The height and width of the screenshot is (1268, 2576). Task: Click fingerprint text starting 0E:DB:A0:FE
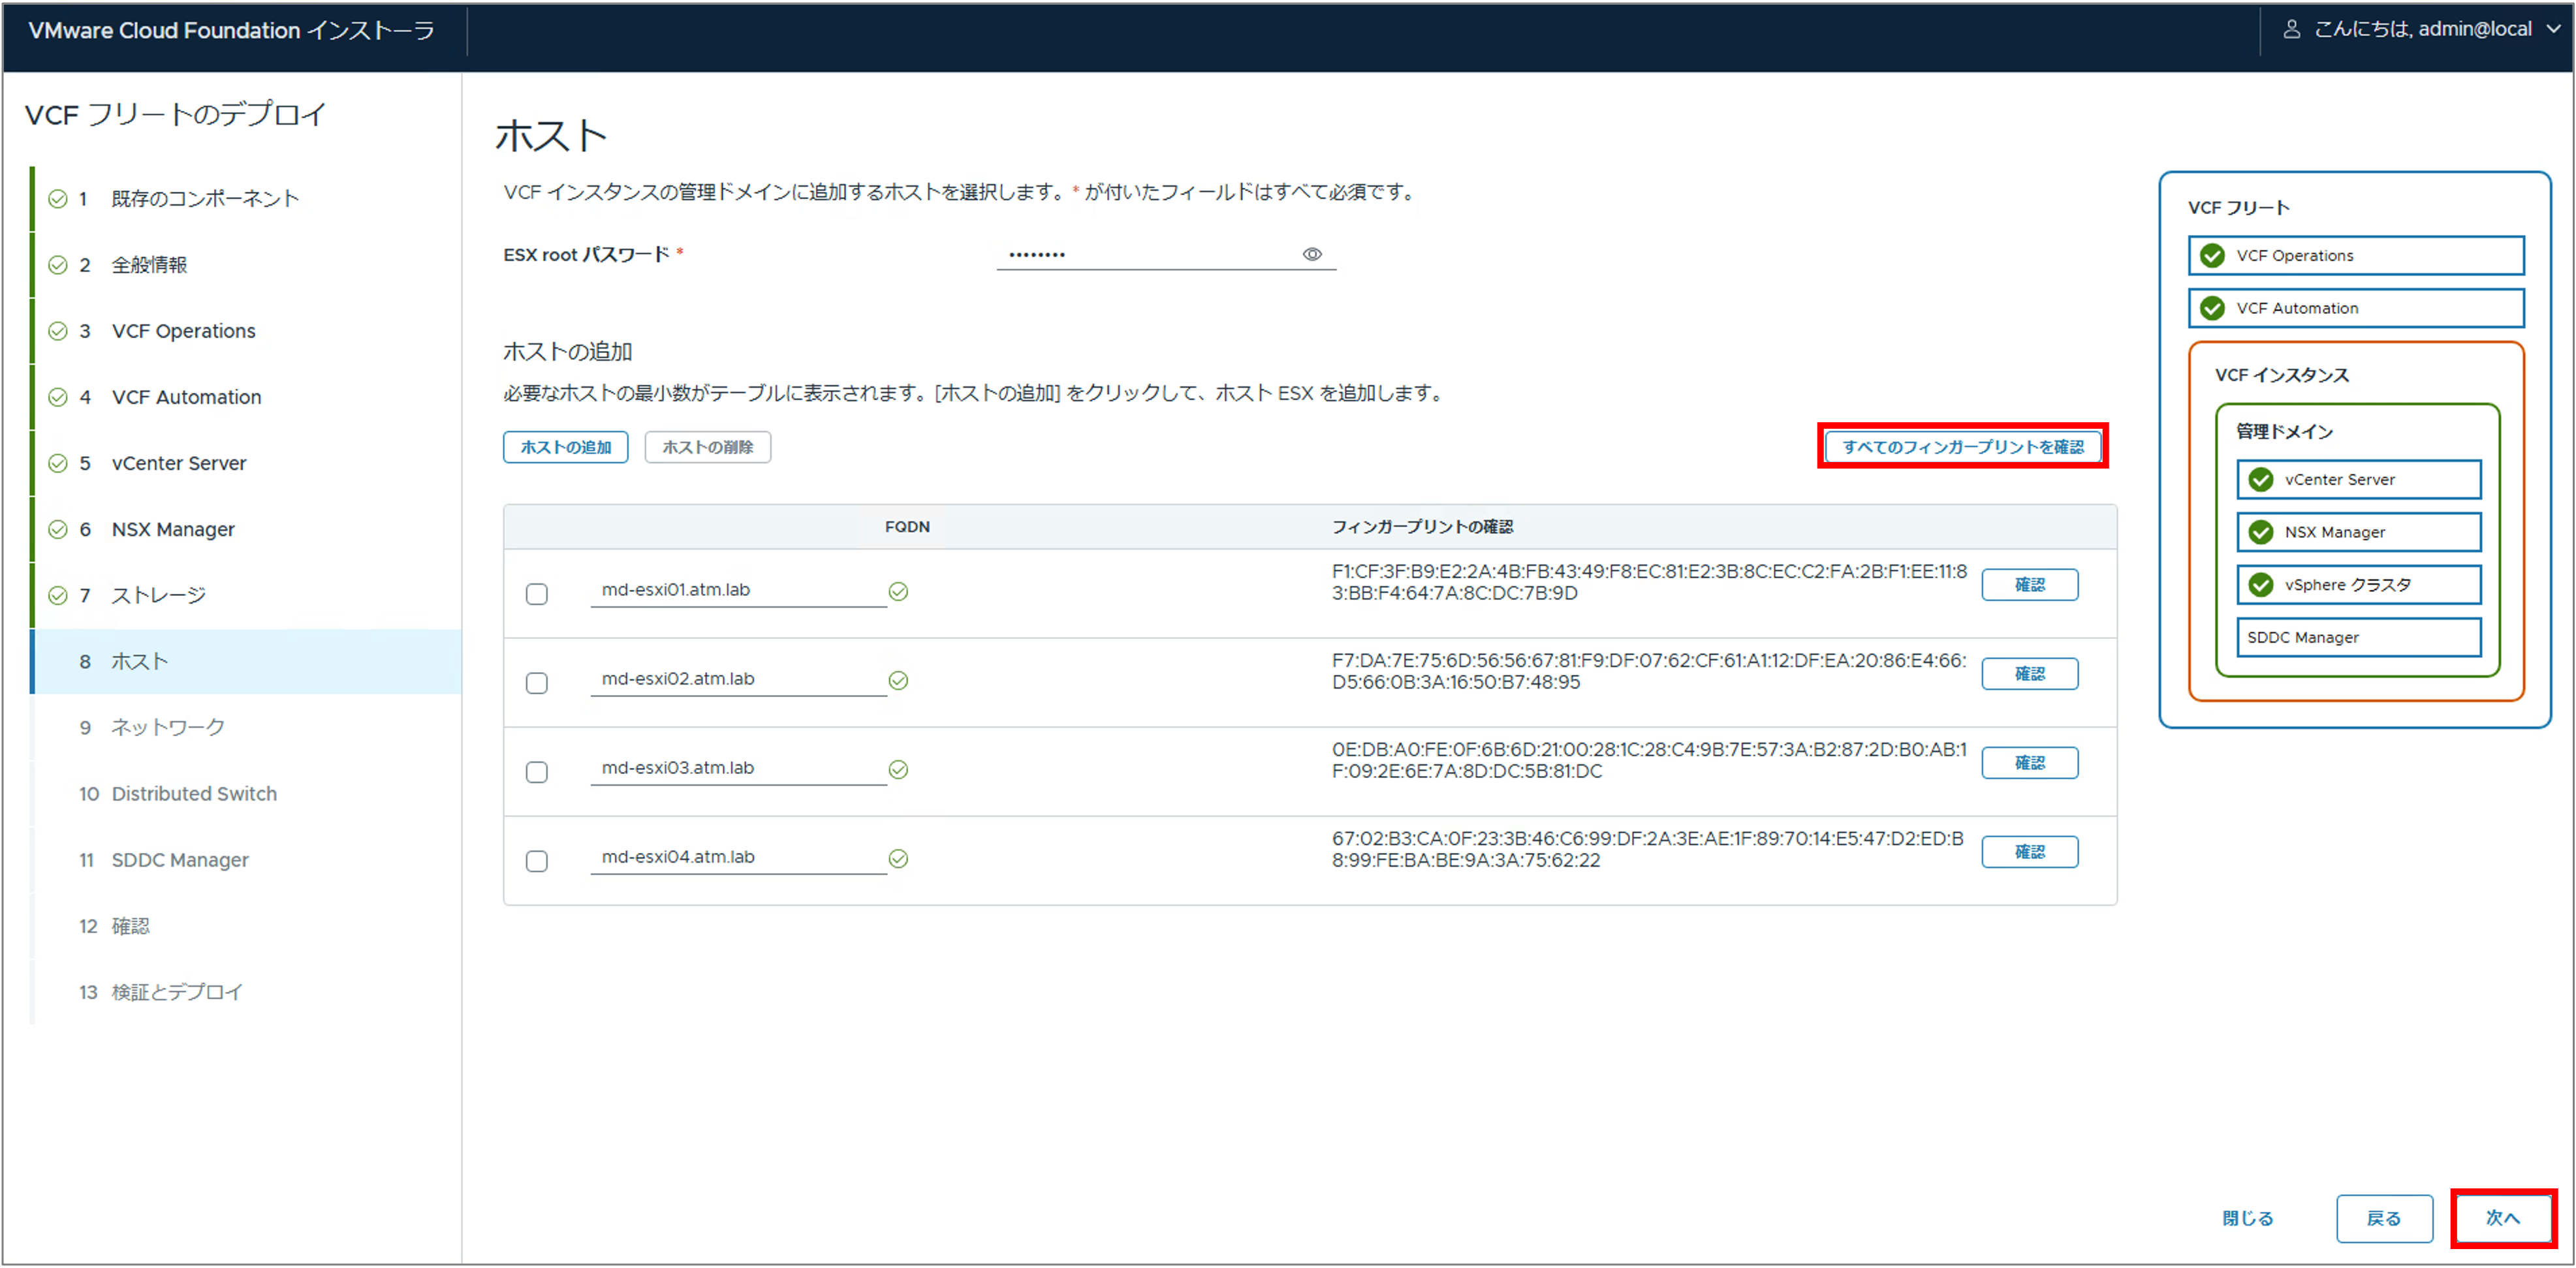click(x=1649, y=760)
